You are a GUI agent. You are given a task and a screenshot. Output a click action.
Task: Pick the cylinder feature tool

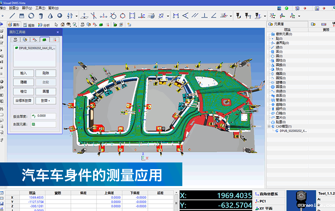click(41, 15)
